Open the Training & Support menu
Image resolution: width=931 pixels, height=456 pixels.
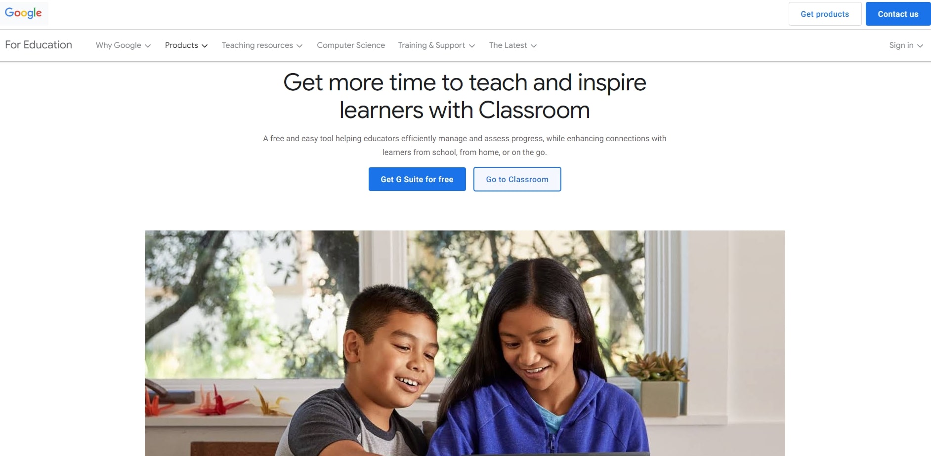pyautogui.click(x=436, y=45)
